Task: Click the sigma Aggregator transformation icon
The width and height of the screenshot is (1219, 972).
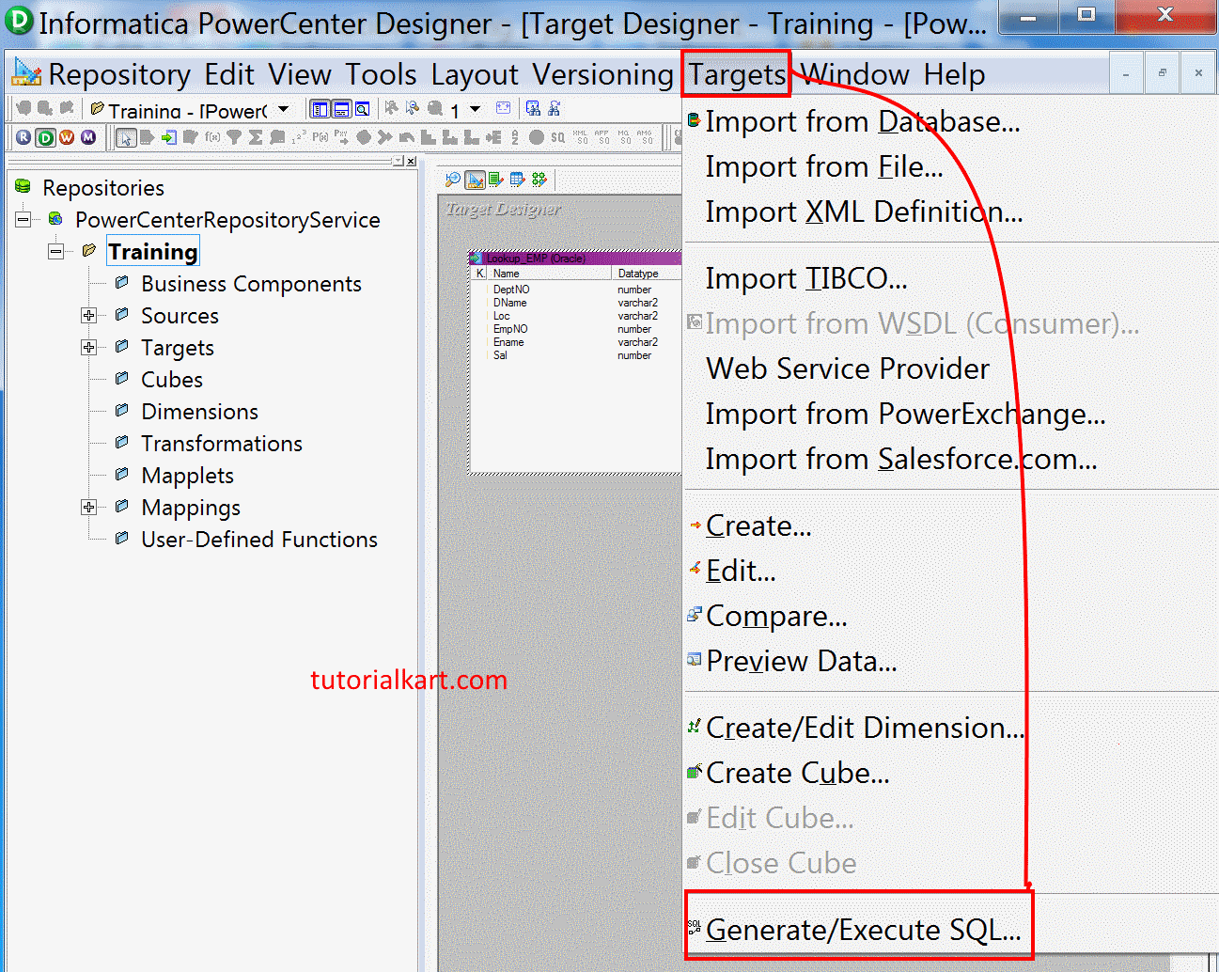Action: tap(256, 137)
